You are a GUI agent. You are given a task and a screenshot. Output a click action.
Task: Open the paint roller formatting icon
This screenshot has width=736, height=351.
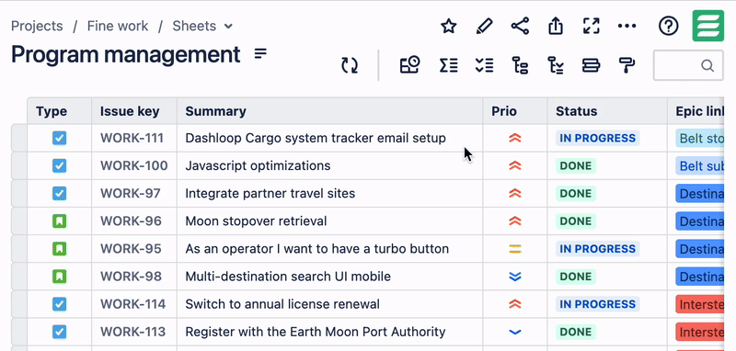(x=627, y=65)
